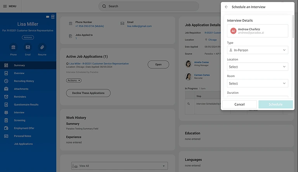298x172 pixels.
Task: Open the Room Select dropdown
Action: click(258, 84)
